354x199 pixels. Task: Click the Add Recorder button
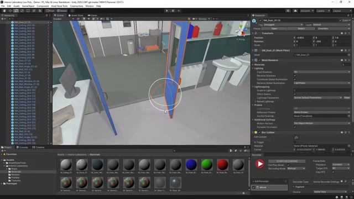(261, 181)
